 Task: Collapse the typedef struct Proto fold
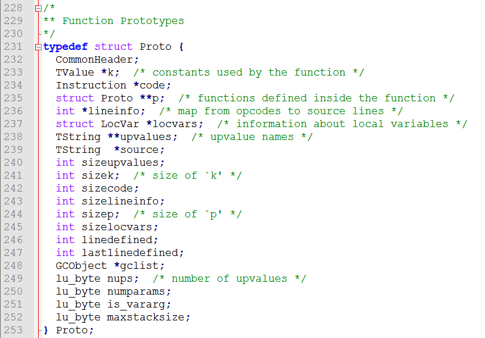tap(38, 47)
